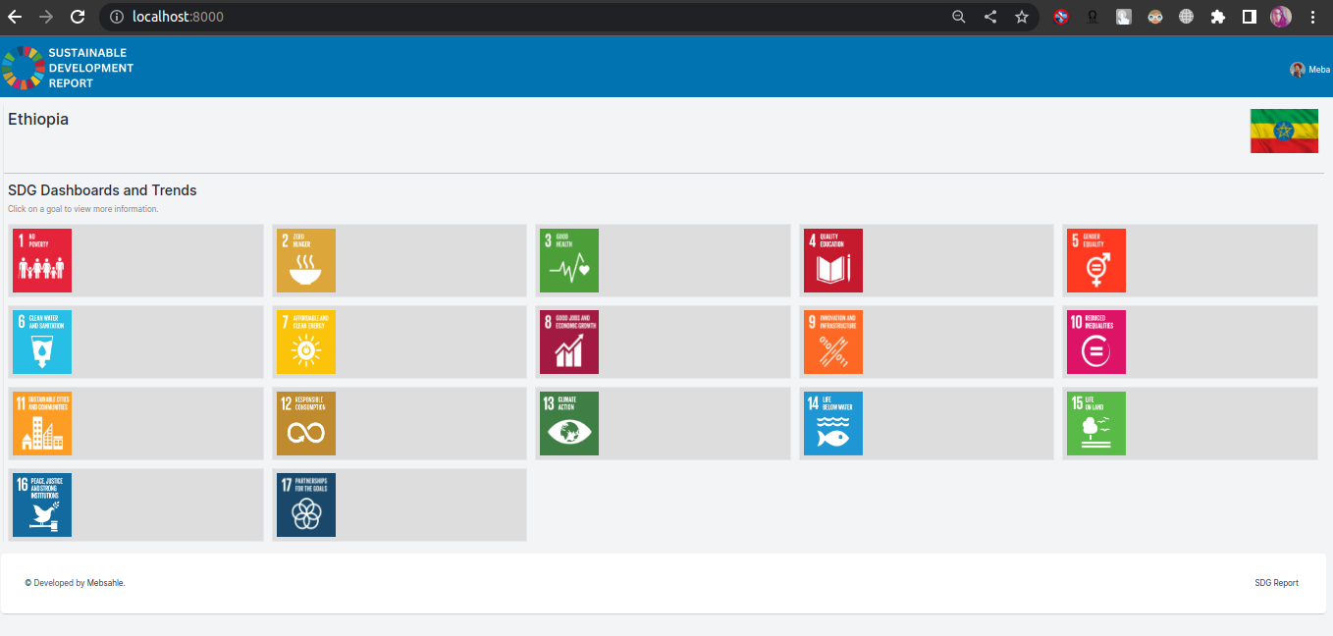Open the Mebsahle developer link
This screenshot has height=636, width=1333.
coord(105,582)
